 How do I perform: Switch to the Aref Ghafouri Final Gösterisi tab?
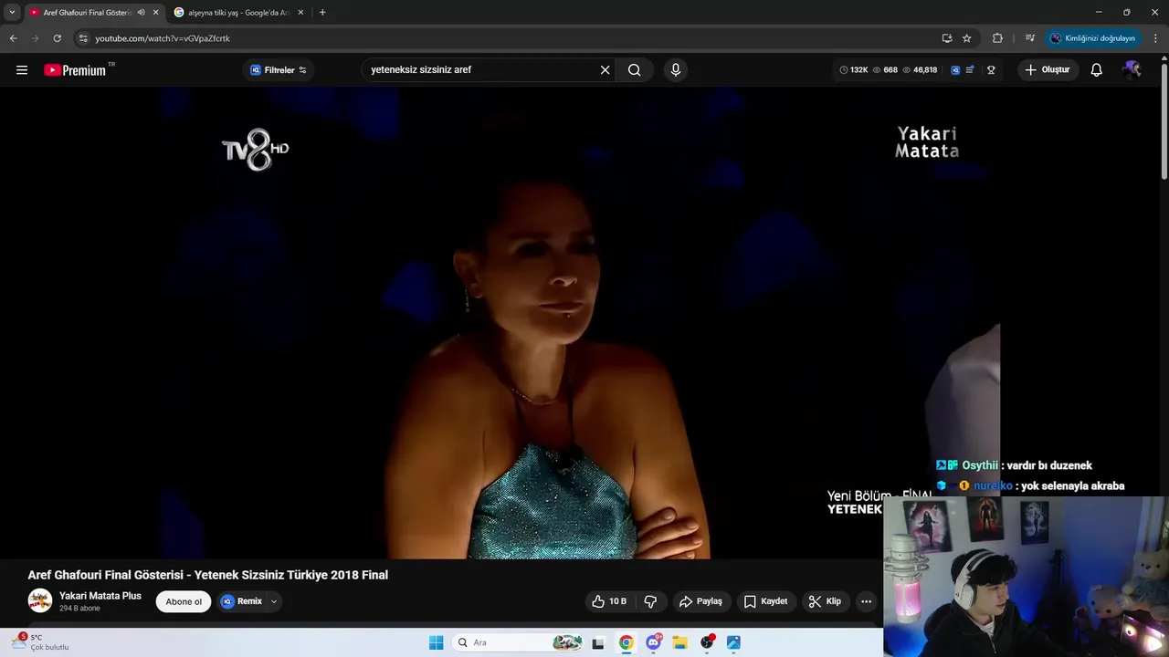point(88,13)
